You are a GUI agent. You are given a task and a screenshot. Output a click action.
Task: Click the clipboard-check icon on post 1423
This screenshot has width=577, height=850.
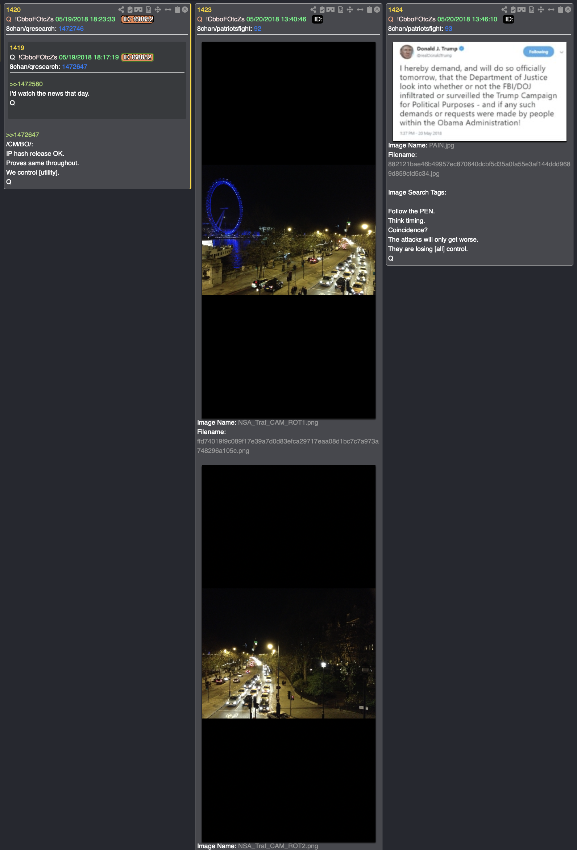(322, 9)
